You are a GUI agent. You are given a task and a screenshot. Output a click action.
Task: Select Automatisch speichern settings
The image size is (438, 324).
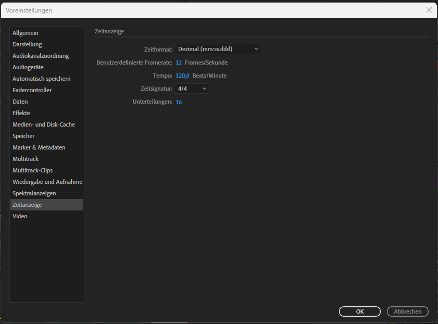point(41,78)
